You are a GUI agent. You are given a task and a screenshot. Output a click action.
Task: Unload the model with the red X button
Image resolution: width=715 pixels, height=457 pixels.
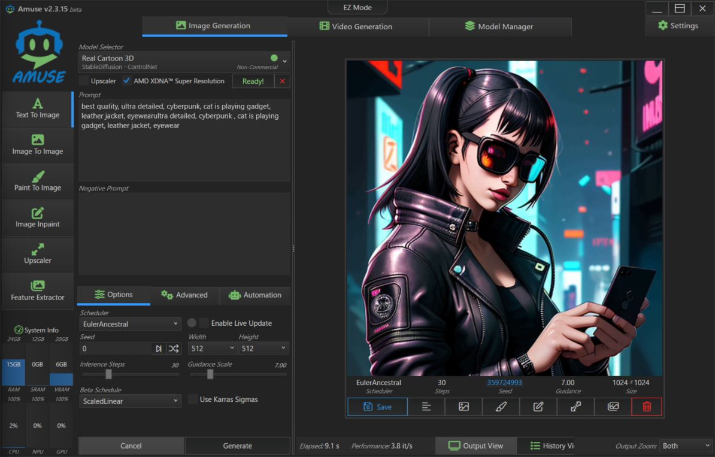point(283,81)
